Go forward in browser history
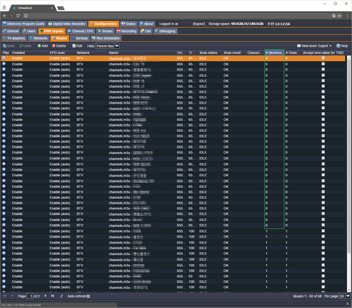The height and width of the screenshot is (308, 352). [11, 16]
